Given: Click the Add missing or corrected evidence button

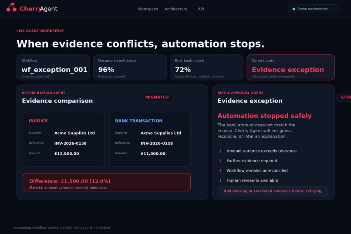Looking at the screenshot, I should tap(273, 191).
